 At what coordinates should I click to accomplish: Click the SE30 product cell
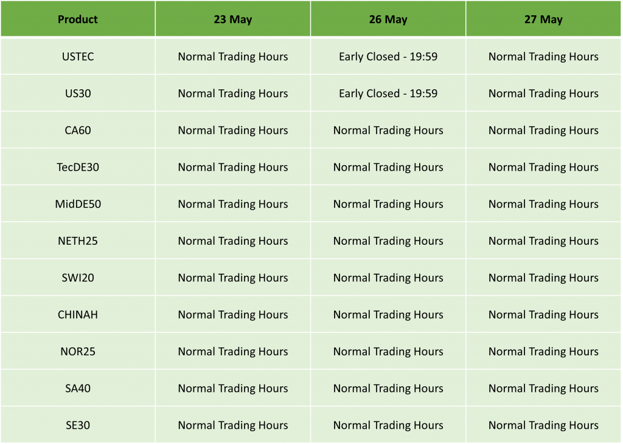coord(78,425)
